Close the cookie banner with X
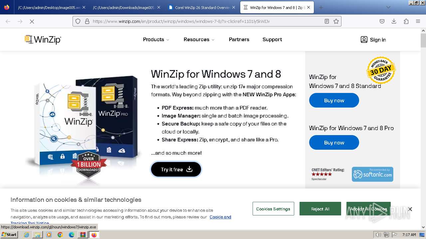The height and width of the screenshot is (239, 426). coord(410,209)
